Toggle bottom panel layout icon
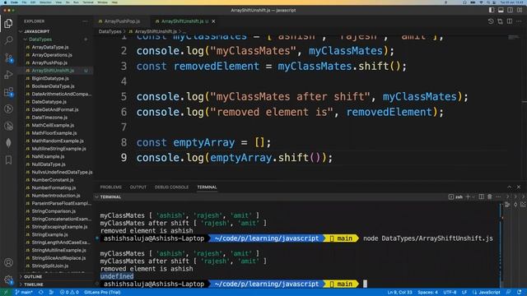 (501, 10)
